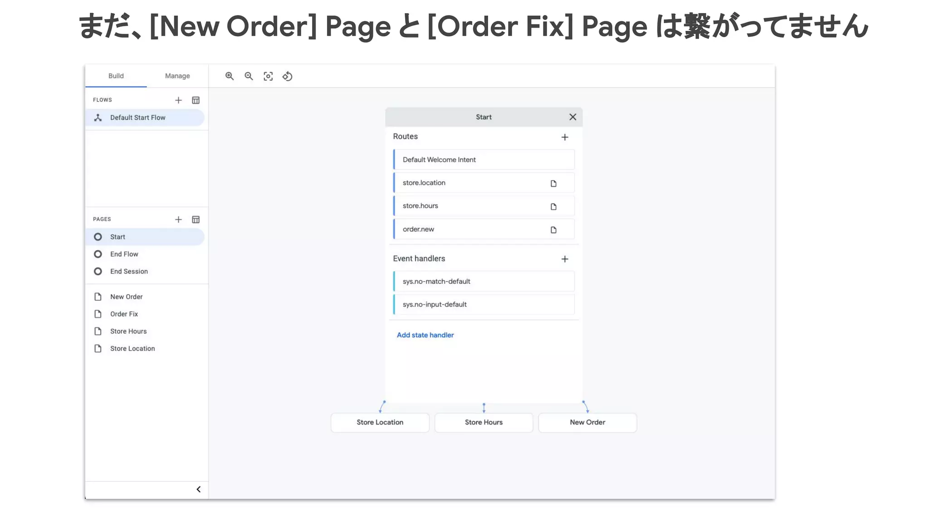Click the zoom in magnifier icon
Image resolution: width=929 pixels, height=522 pixels.
230,76
